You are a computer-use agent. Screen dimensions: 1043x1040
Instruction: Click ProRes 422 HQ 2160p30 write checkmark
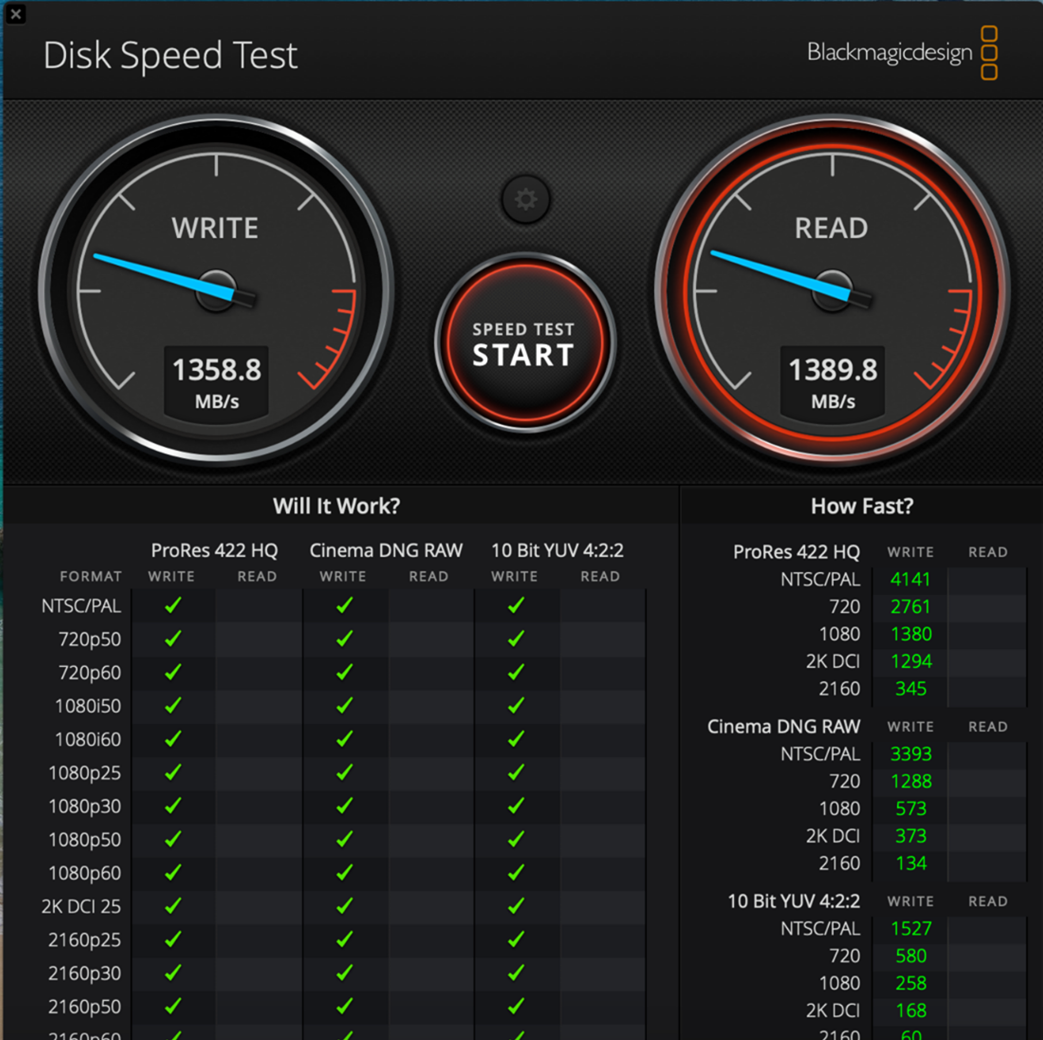(x=173, y=973)
